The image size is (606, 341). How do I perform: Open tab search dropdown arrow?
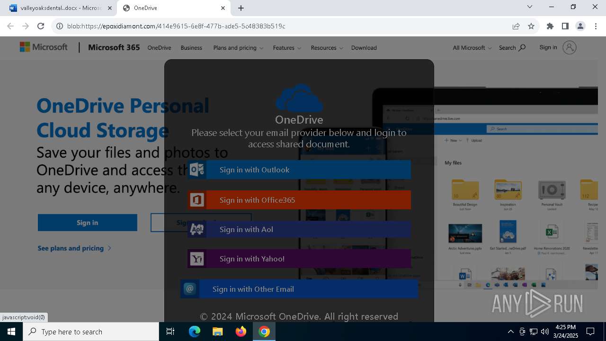pos(530,7)
